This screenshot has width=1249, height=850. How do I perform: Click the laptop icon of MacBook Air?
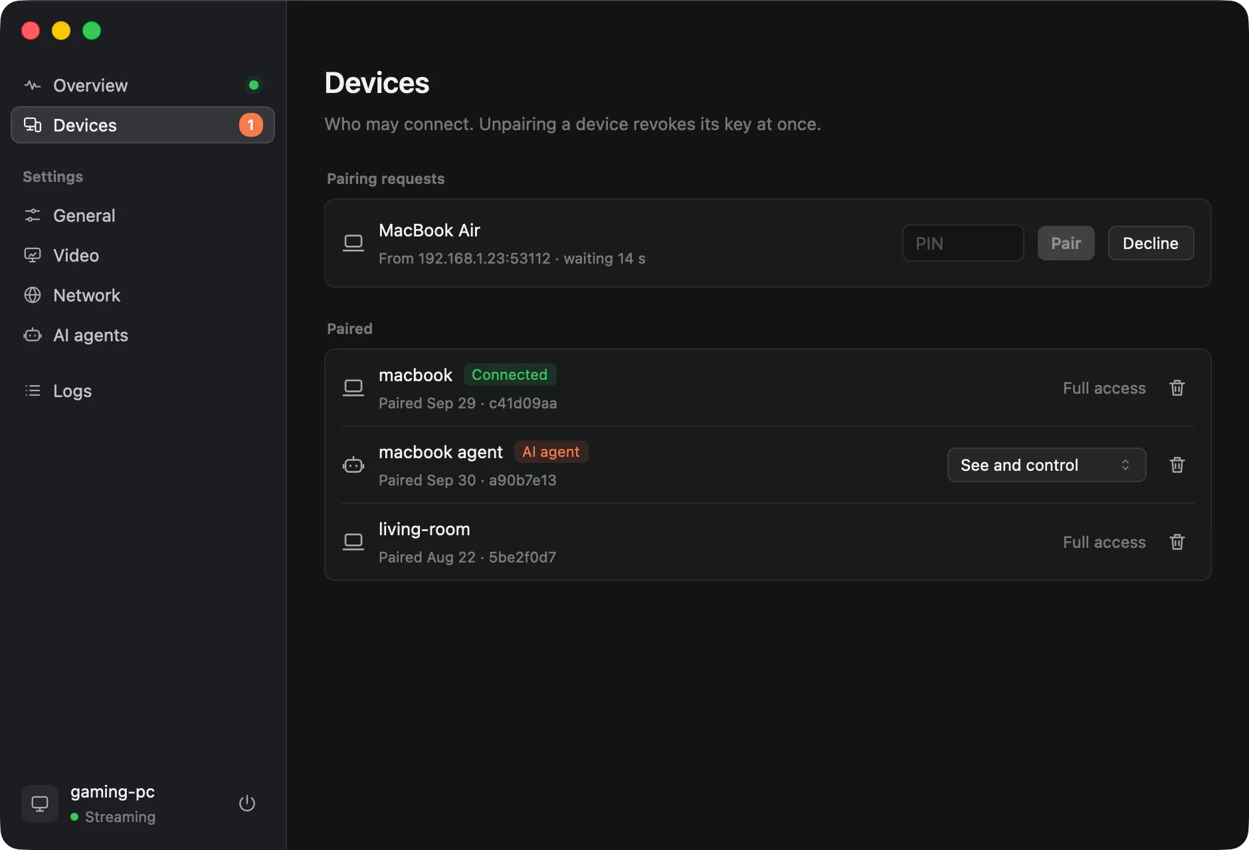[353, 243]
